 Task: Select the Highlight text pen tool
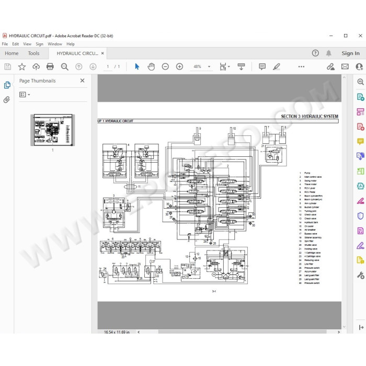point(277,67)
